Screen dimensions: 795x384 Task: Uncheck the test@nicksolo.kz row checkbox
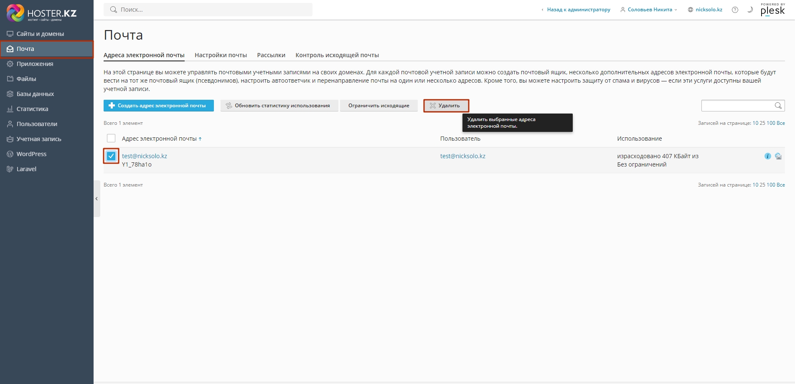[111, 156]
